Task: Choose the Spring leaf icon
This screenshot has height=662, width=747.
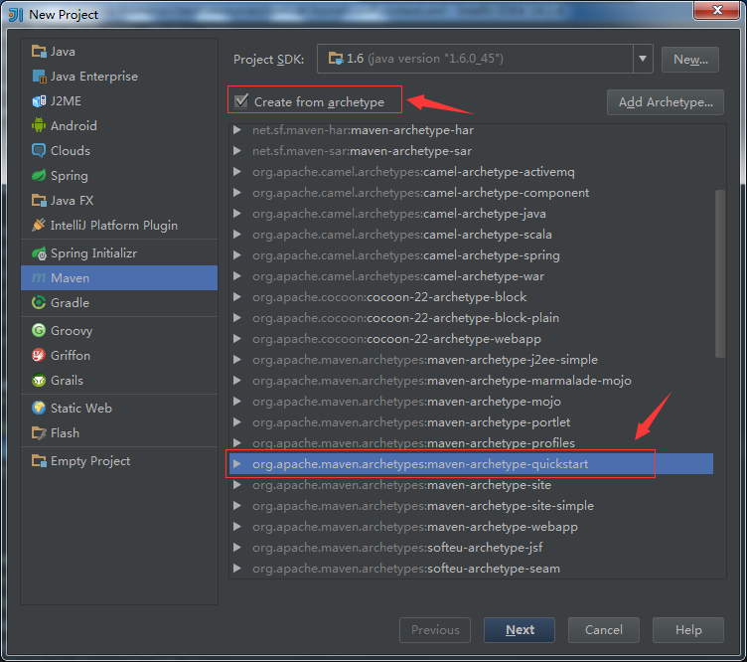Action: tap(39, 175)
